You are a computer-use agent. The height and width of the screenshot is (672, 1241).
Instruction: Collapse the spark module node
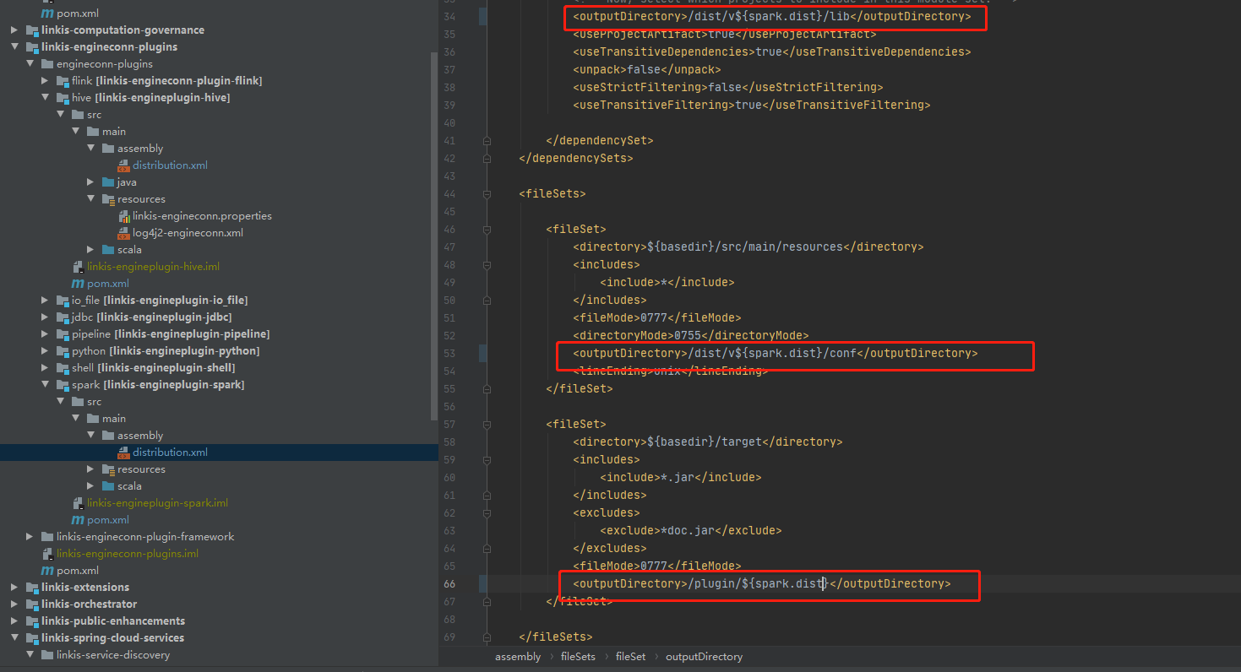coord(45,385)
